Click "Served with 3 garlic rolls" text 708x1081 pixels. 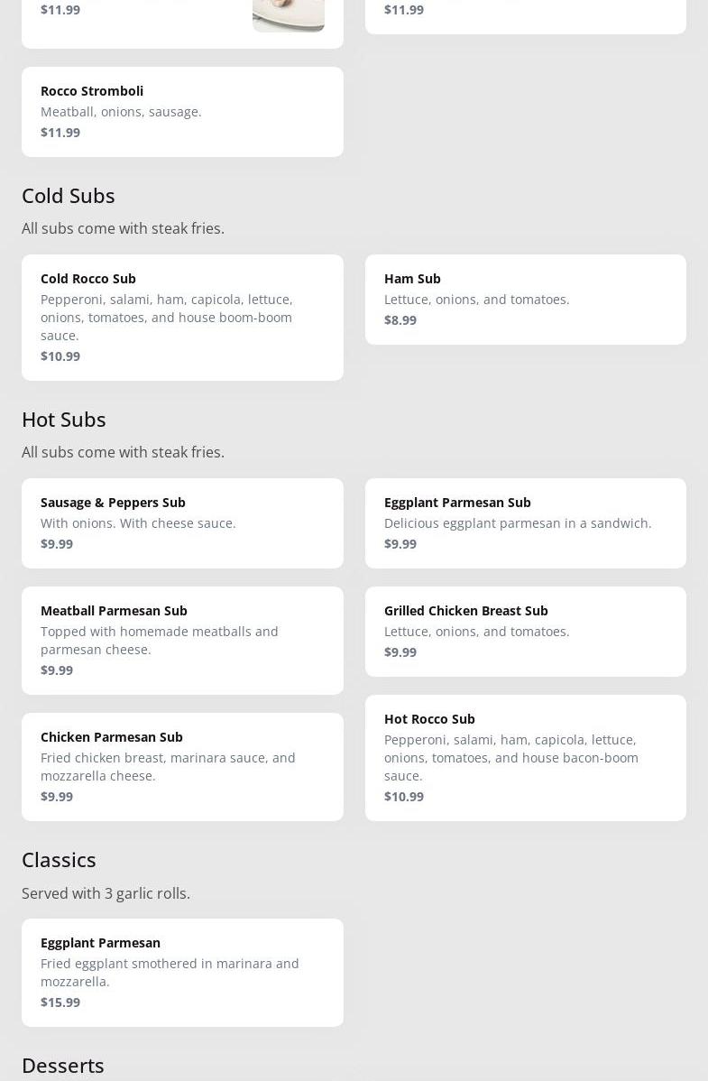pos(106,892)
